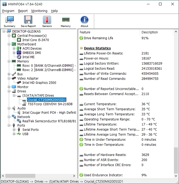
Task: Select the Intel Core i5-3470 processor
Action: 35,40
